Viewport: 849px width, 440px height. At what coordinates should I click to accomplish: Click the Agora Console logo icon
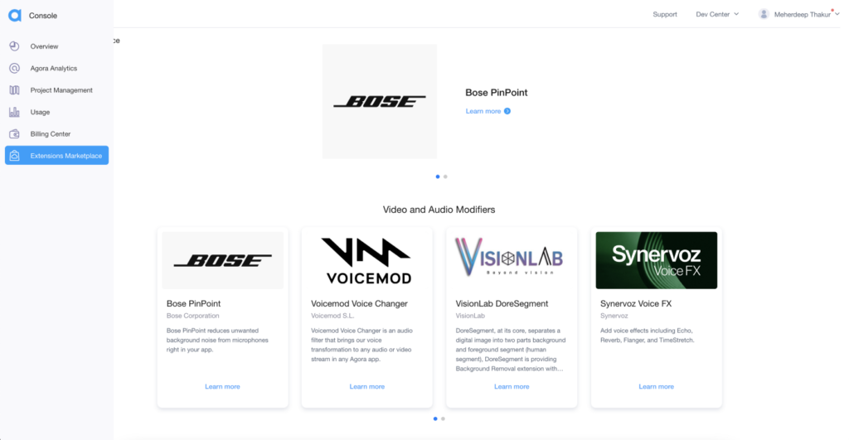(15, 15)
